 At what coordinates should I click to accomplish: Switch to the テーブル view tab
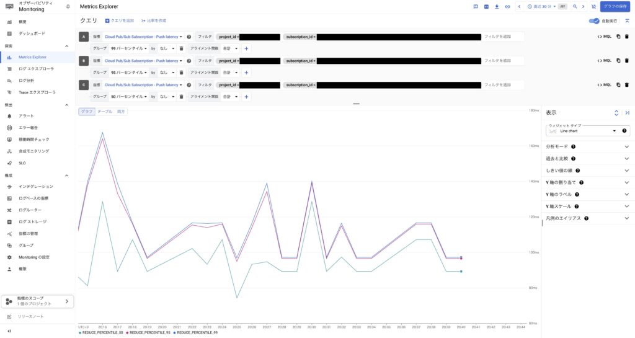click(x=105, y=112)
